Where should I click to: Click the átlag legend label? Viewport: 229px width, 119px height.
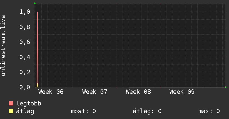pyautogui.click(x=25, y=111)
